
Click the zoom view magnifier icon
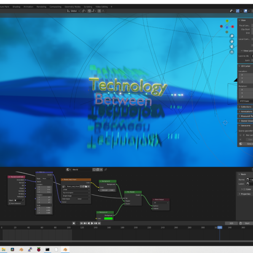click(x=232, y=36)
